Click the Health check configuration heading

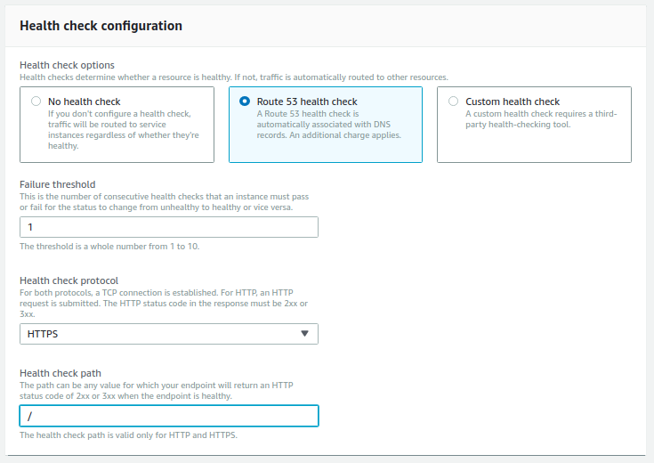pyautogui.click(x=101, y=26)
